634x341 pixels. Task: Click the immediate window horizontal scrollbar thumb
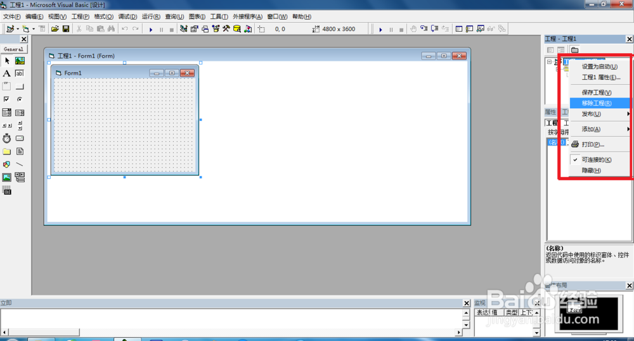[44, 332]
